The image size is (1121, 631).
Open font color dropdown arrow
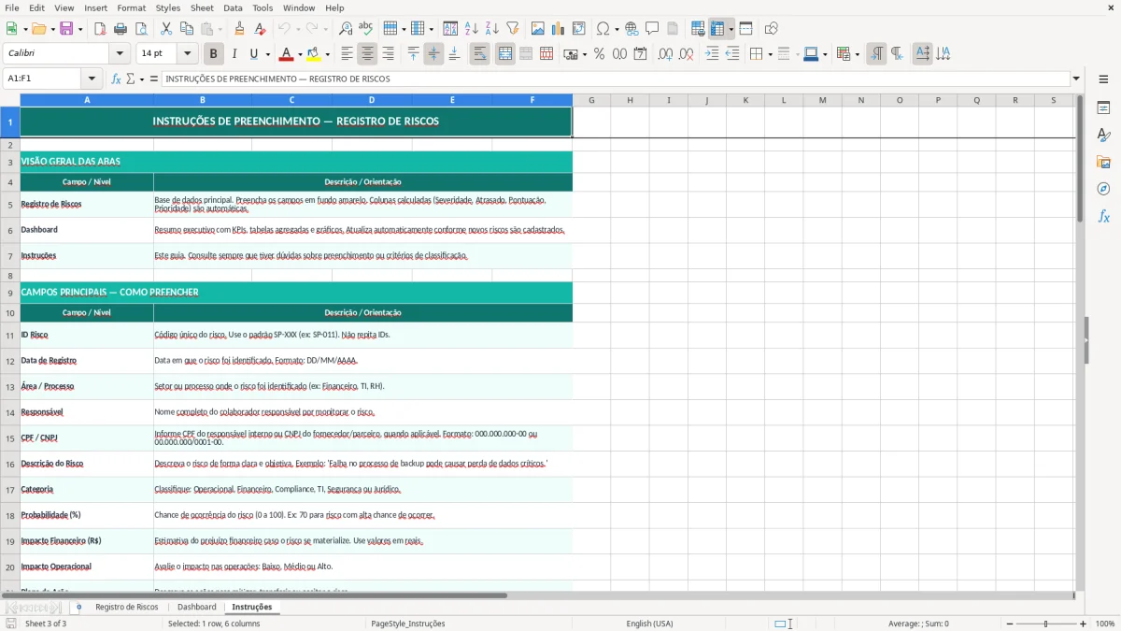[302, 54]
